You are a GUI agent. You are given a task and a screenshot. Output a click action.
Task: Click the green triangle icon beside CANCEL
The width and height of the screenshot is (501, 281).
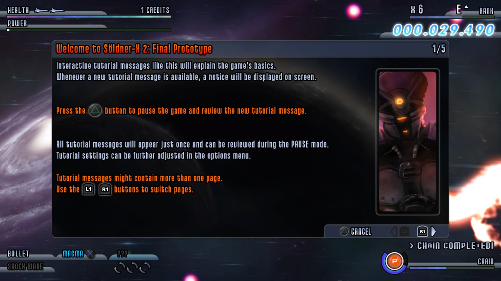pos(344,231)
